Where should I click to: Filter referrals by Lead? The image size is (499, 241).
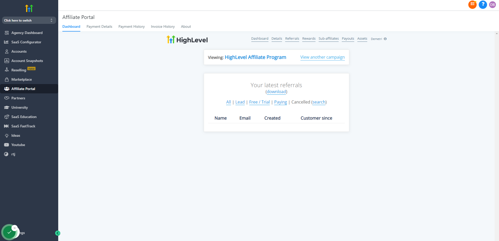tap(240, 102)
